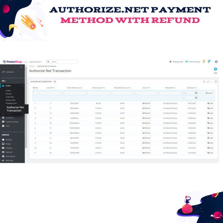Sort the Add Date column ascending
The image size is (223, 223).
pyautogui.click(x=196, y=88)
